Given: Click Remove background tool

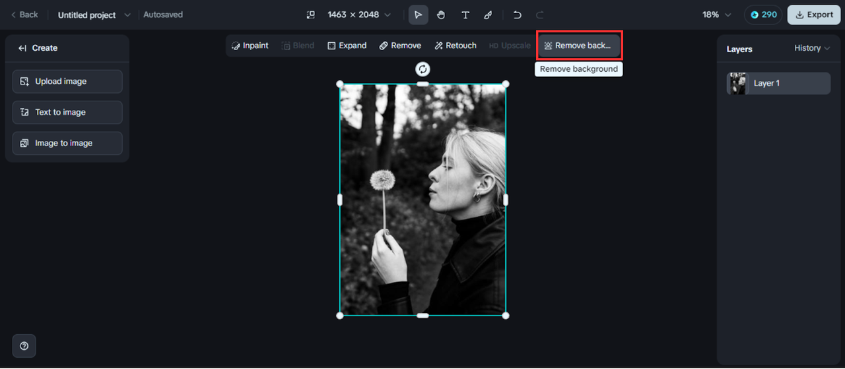Looking at the screenshot, I should pyautogui.click(x=579, y=45).
